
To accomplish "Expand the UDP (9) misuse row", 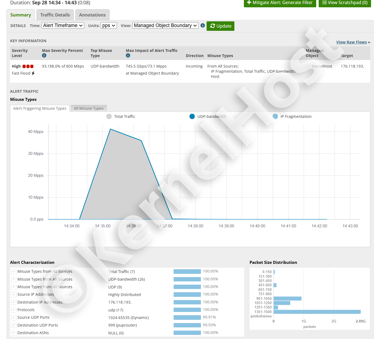I will [x=14, y=287].
